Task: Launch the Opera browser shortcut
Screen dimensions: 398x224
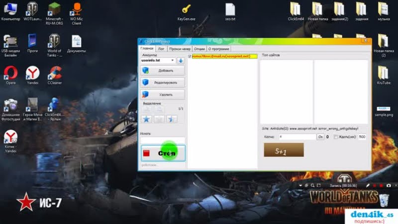Action: [10, 75]
